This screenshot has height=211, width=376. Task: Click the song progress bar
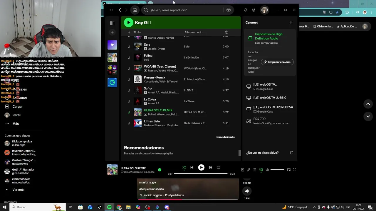click(x=201, y=174)
